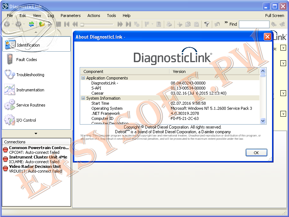Open the Troubleshooting panel
Image resolution: width=289 pixels, height=217 pixels.
(36, 74)
